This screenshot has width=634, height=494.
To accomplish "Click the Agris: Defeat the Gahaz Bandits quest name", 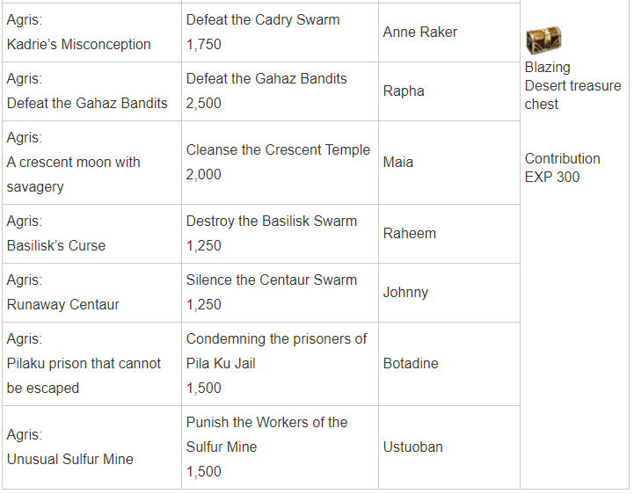I will 87,91.
